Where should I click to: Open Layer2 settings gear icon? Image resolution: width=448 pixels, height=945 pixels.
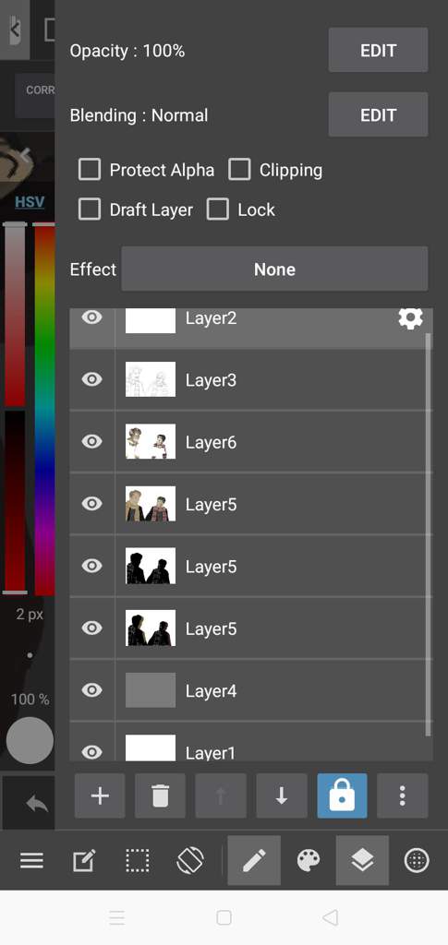tap(411, 318)
